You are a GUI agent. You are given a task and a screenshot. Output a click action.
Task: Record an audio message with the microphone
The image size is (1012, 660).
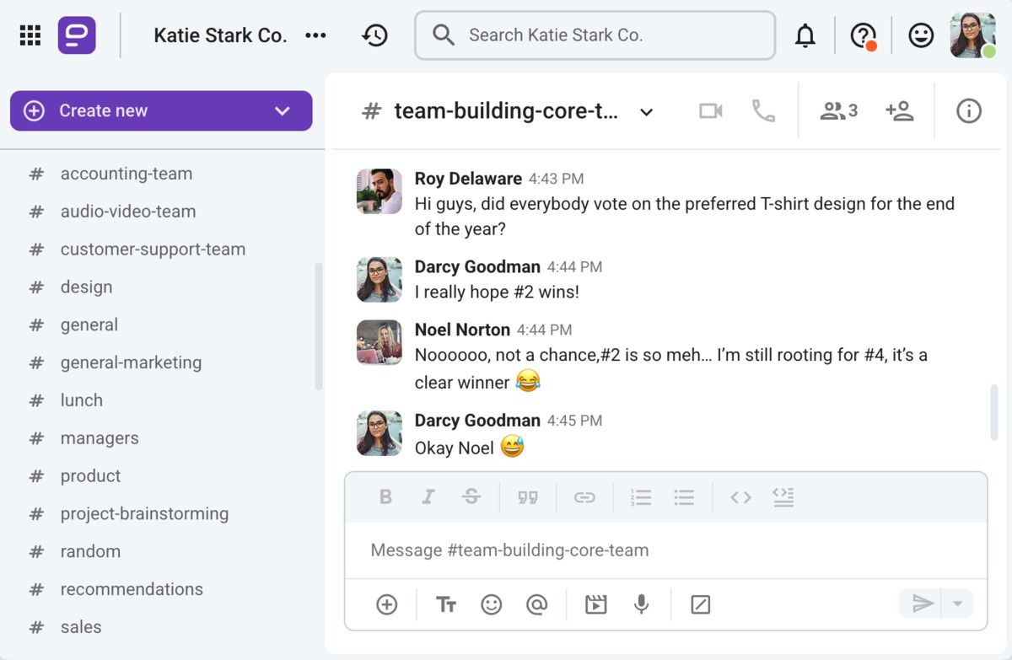641,604
